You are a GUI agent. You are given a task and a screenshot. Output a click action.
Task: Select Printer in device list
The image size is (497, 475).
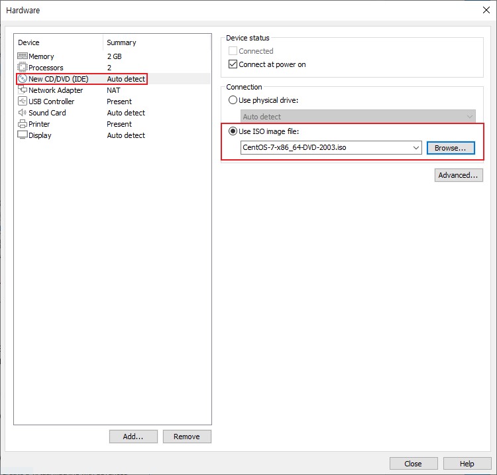pos(39,124)
